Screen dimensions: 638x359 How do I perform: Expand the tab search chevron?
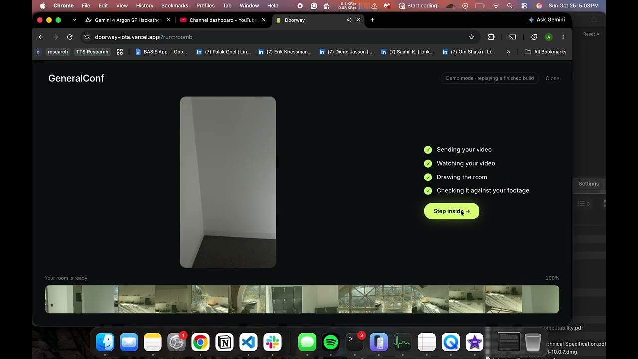click(x=74, y=20)
